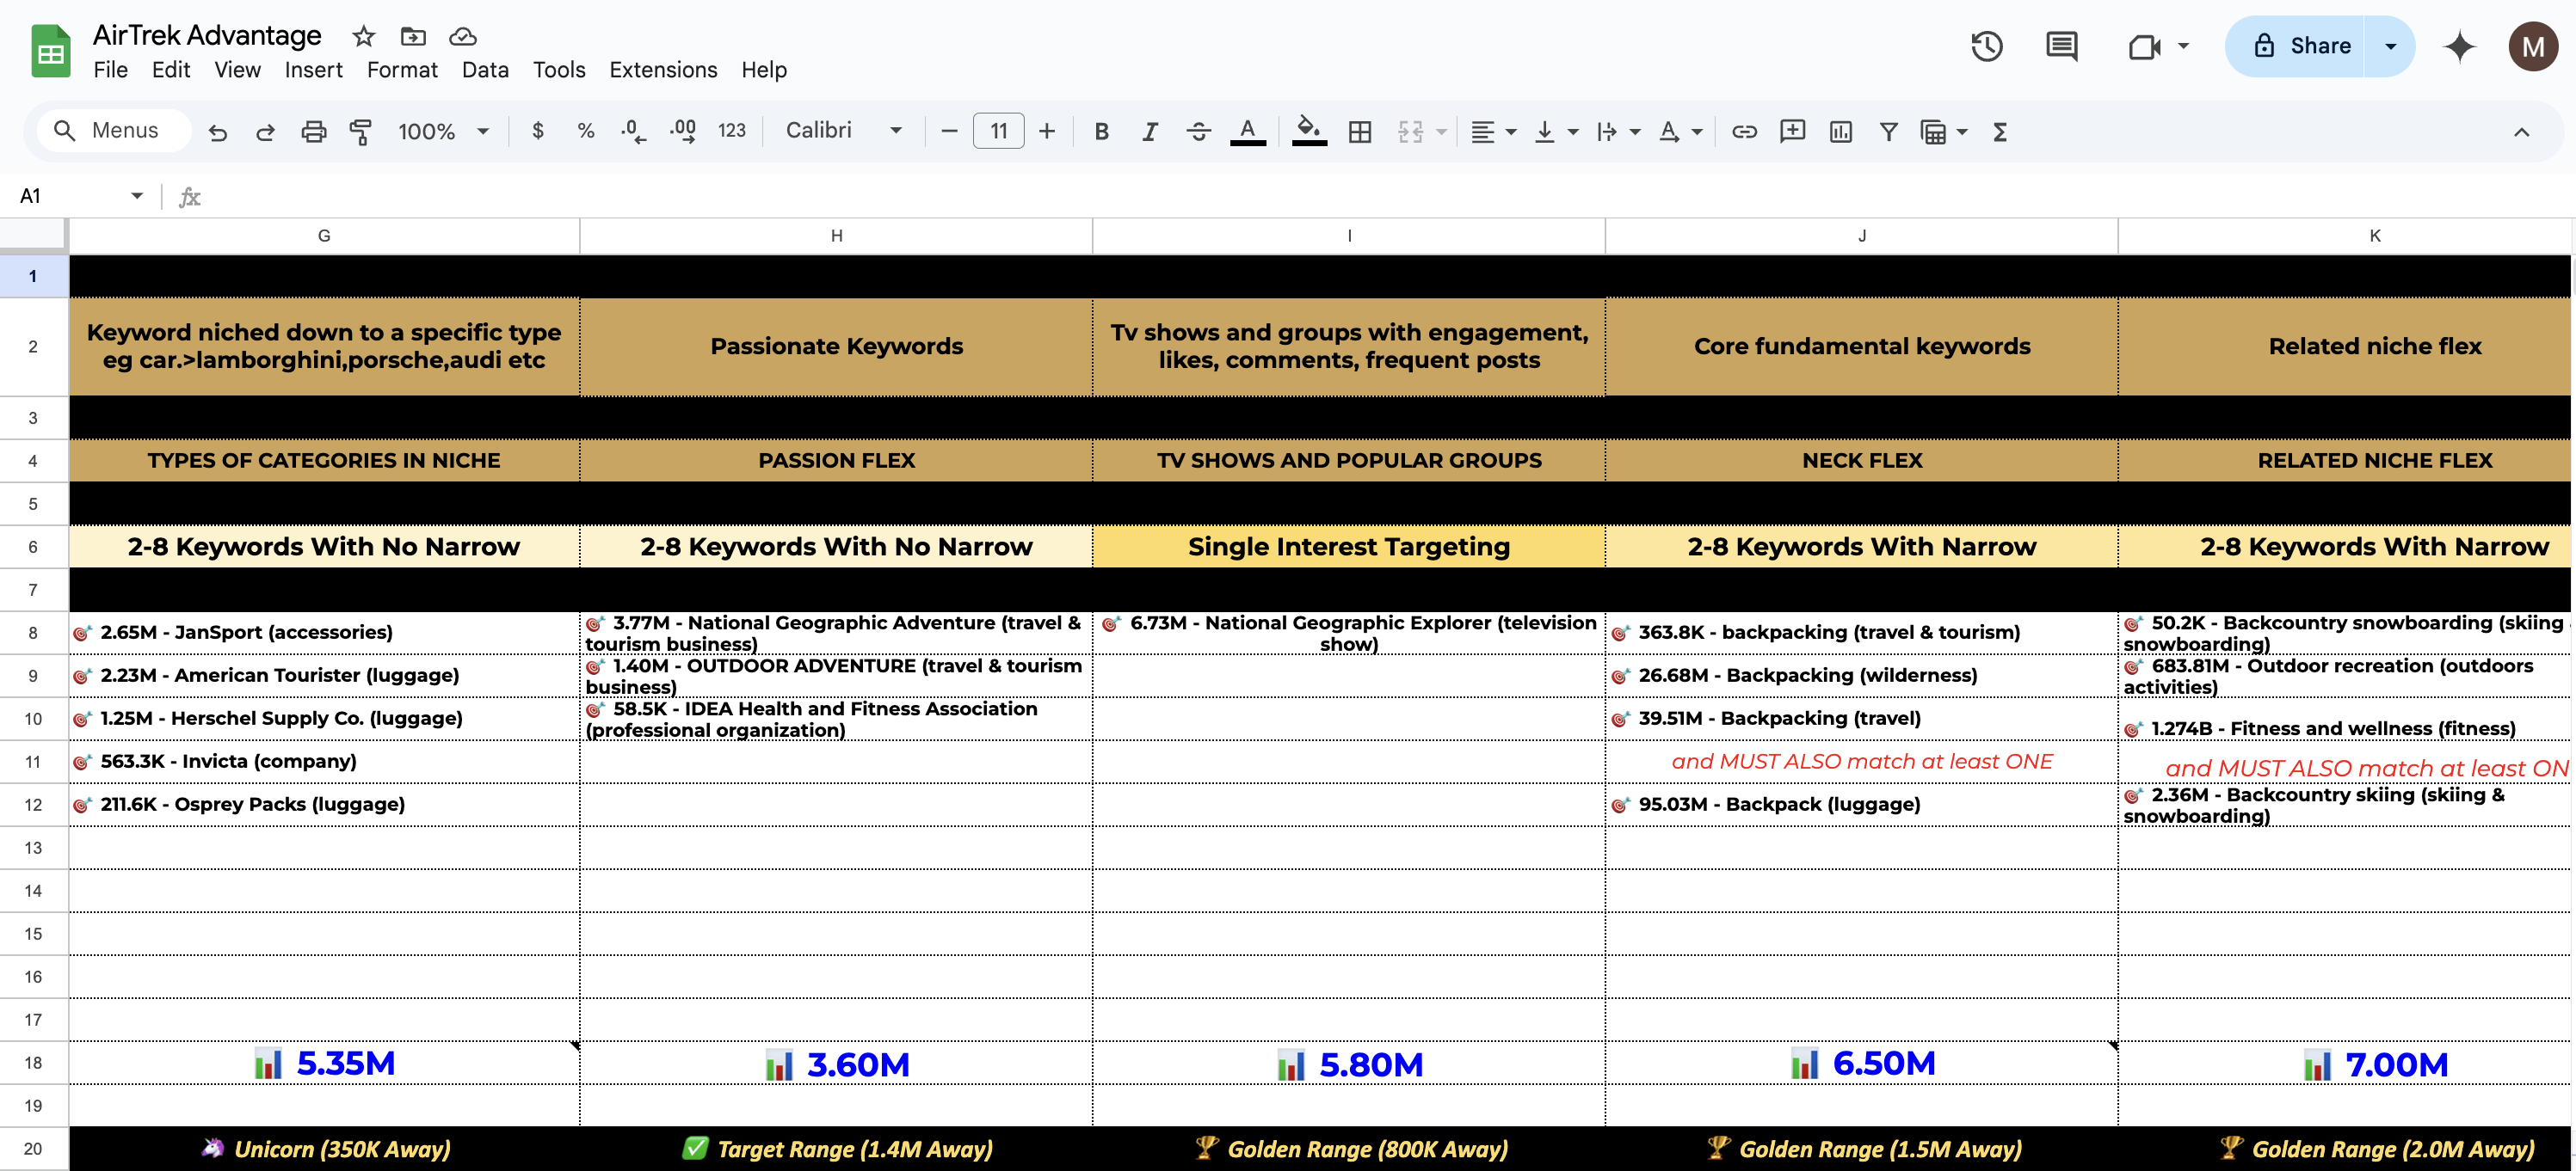
Task: Open the zoom 100% dropdown
Action: (x=443, y=131)
